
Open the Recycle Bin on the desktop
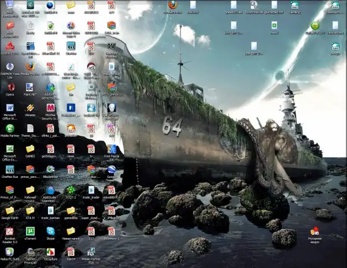tap(315, 231)
